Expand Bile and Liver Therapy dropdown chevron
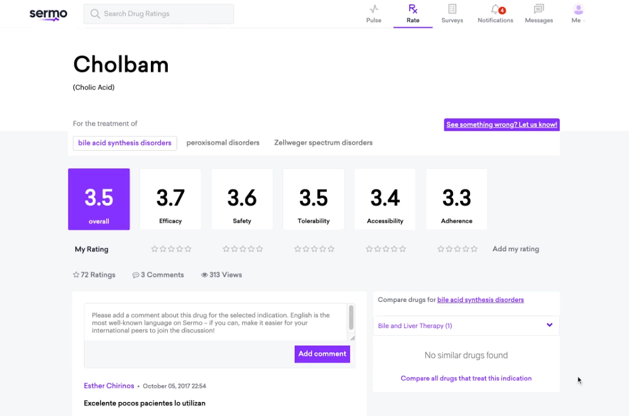 click(550, 325)
